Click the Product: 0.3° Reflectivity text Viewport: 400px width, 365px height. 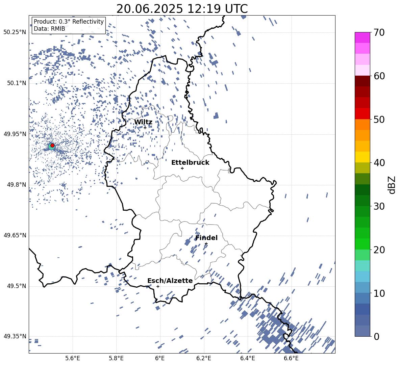69,22
